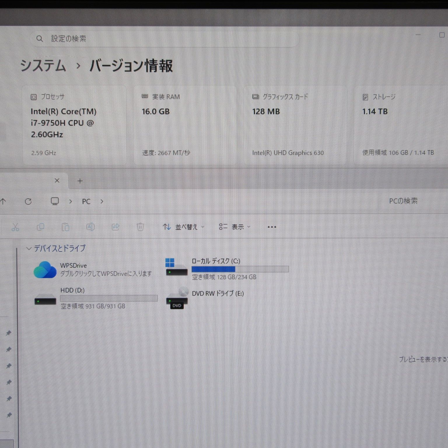The height and width of the screenshot is (448, 448).
Task: Select the Cut scissors icon
Action: coord(15,227)
